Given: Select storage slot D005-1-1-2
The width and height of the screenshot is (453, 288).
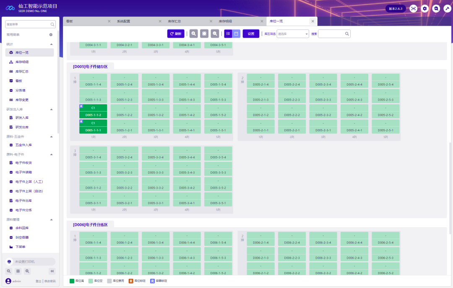Looking at the screenshot, I should [93, 112].
